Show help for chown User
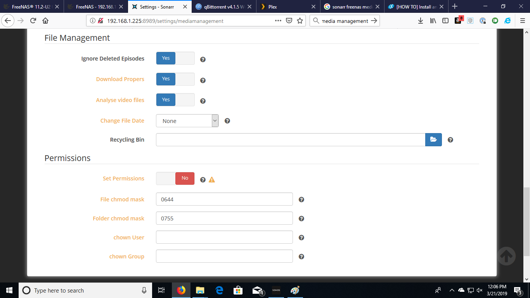This screenshot has height=298, width=530. [301, 237]
